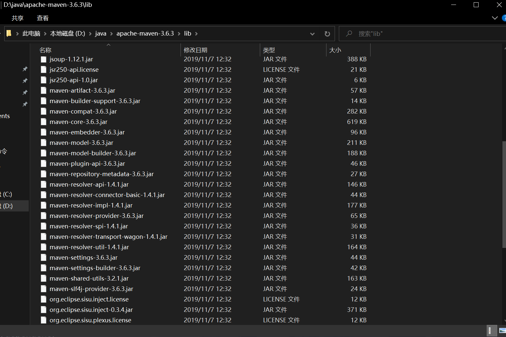Open the address bar history dropdown arrow

pos(312,34)
